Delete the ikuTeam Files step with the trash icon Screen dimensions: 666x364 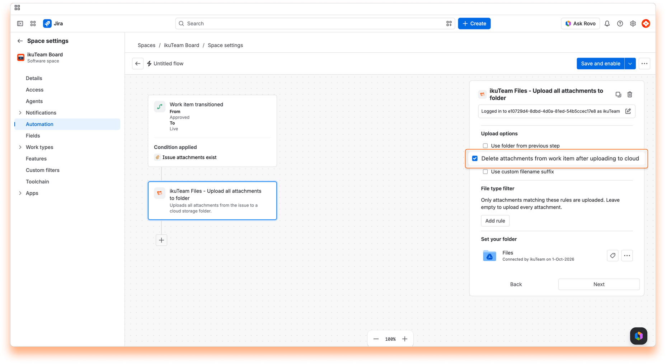[630, 94]
